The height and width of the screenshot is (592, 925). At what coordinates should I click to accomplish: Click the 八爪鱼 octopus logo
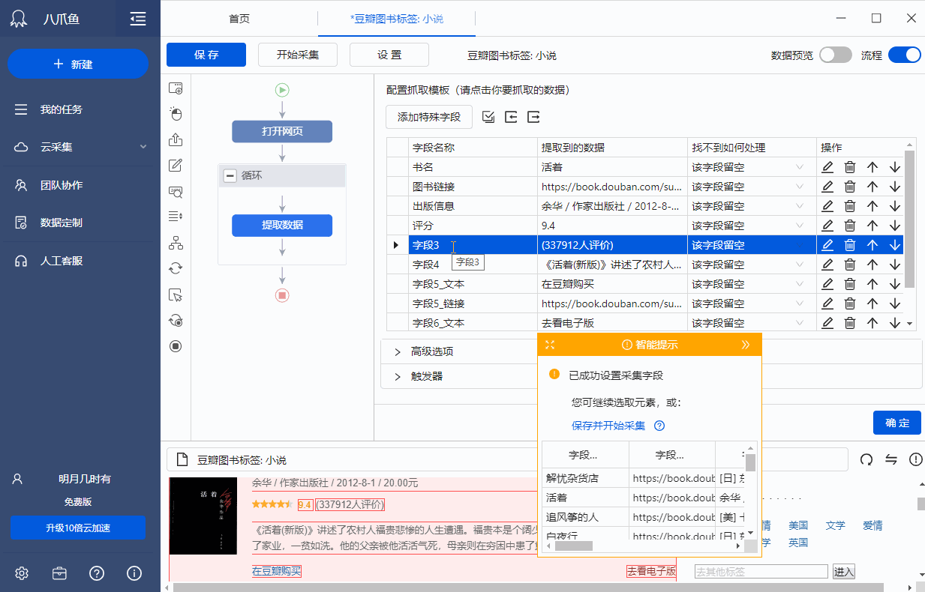[x=20, y=19]
